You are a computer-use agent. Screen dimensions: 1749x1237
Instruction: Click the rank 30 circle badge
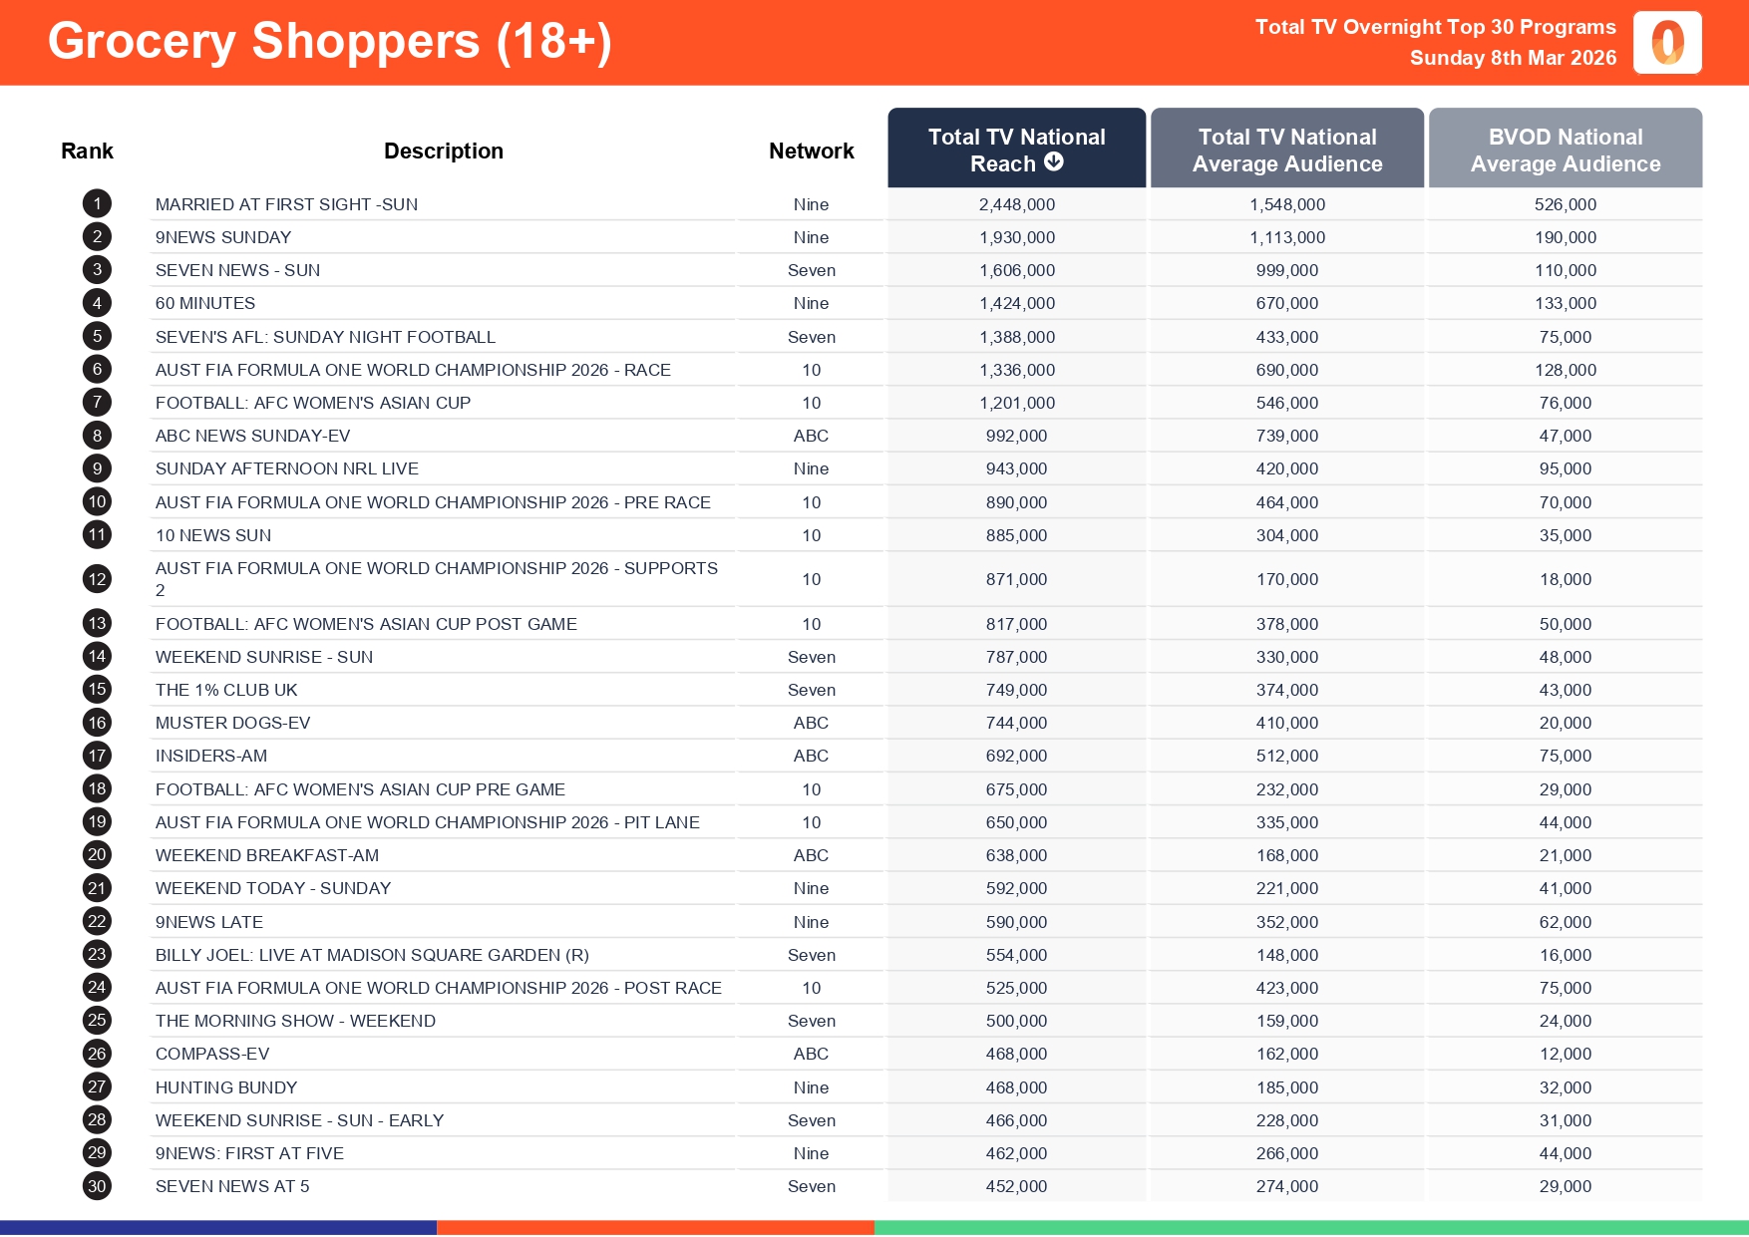(97, 1186)
